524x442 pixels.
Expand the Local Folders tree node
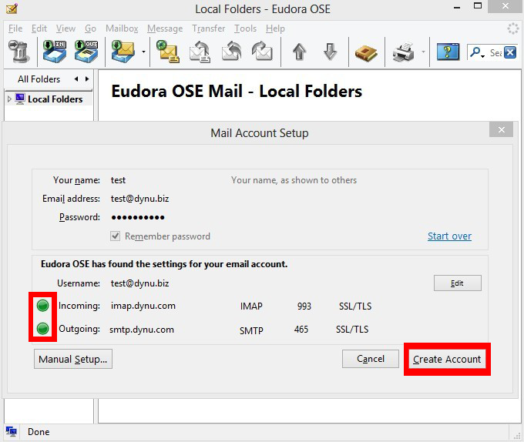pyautogui.click(x=9, y=99)
